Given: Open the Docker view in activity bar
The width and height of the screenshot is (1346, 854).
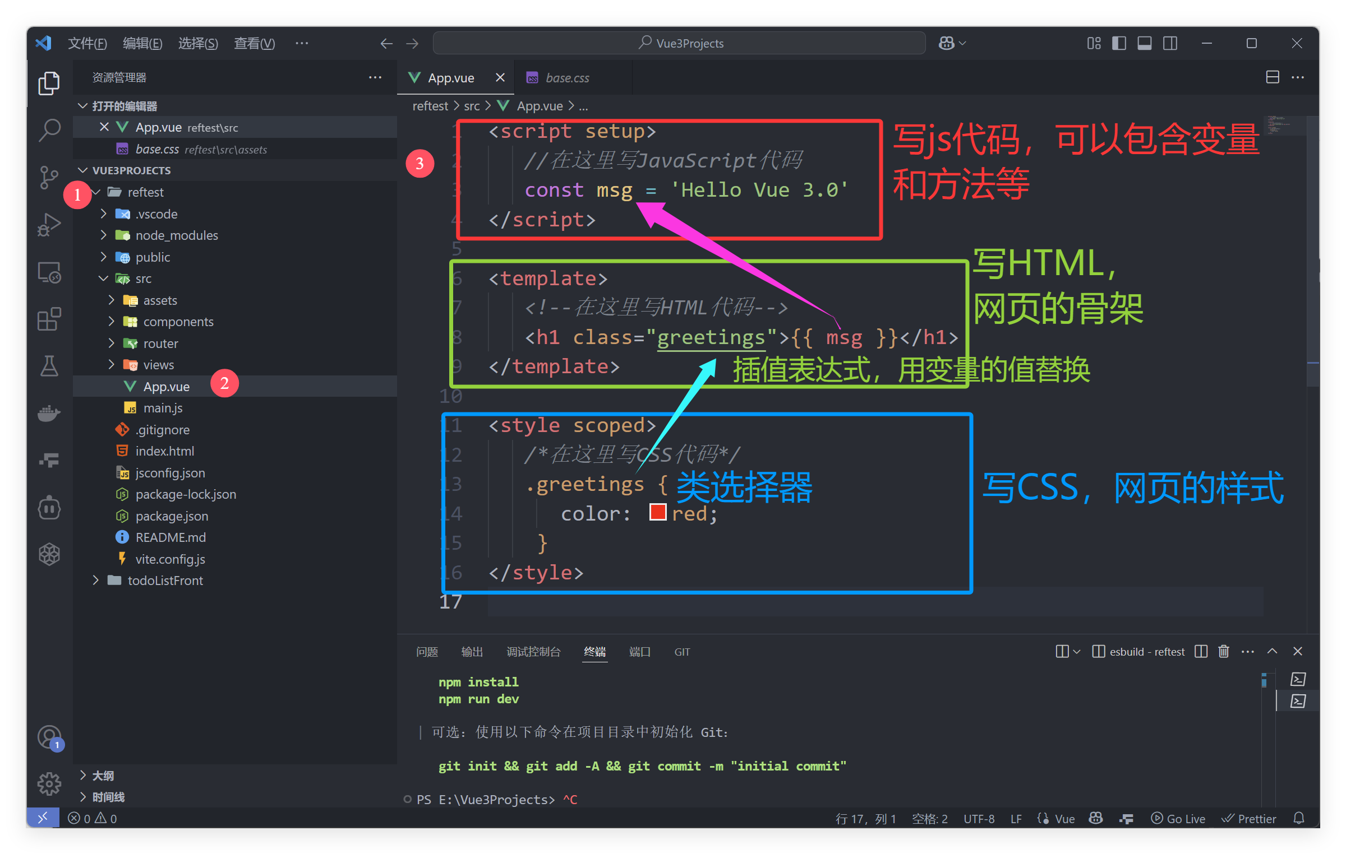Looking at the screenshot, I should 49,414.
